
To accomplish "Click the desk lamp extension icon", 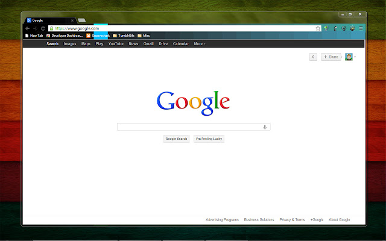I will coord(335,28).
